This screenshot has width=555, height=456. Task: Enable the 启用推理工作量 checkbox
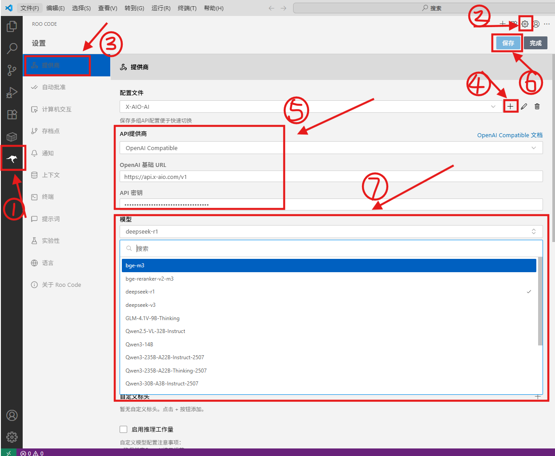coord(124,429)
